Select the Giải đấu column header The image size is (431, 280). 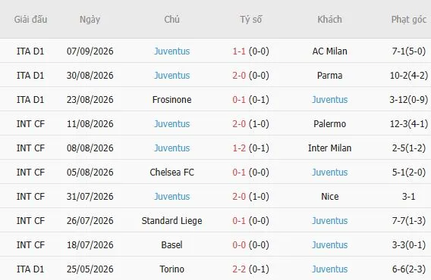pos(30,20)
